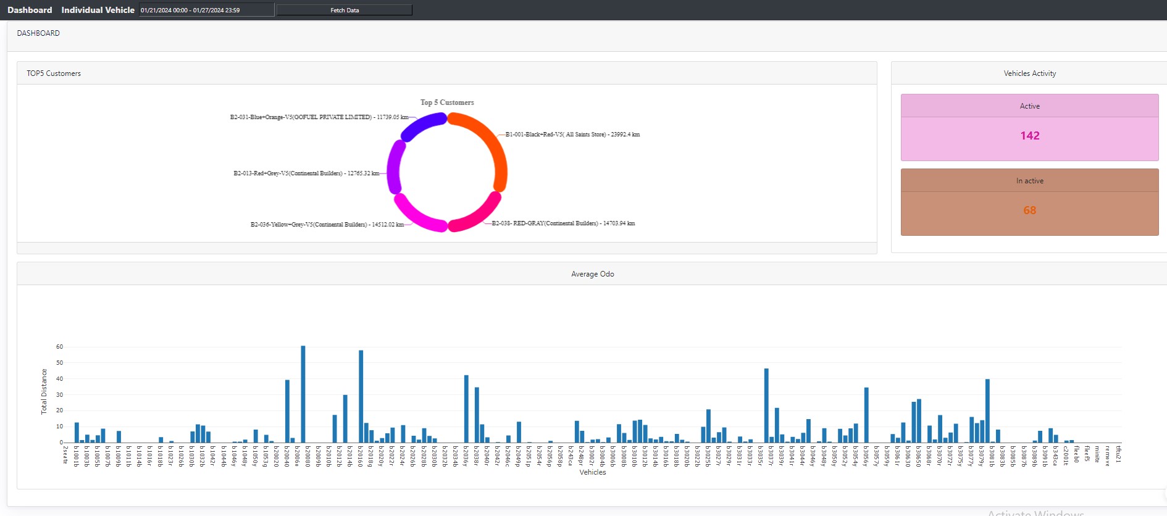Click the tallest bar reaching 60
The image size is (1167, 516).
[x=303, y=394]
